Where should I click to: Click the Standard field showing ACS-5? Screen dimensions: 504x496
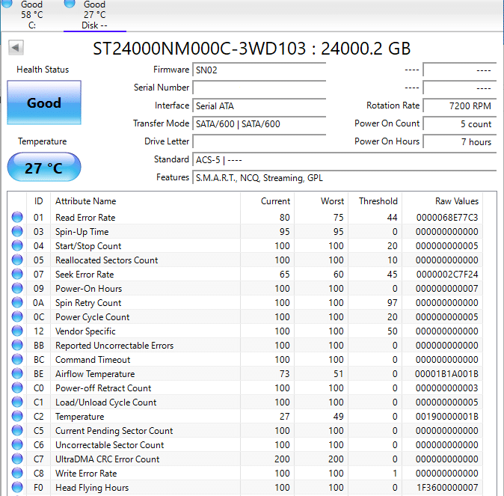coord(345,160)
